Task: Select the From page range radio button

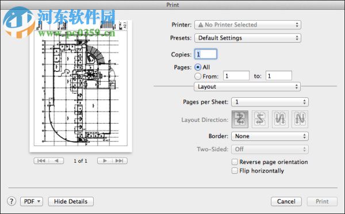Action: coord(198,77)
